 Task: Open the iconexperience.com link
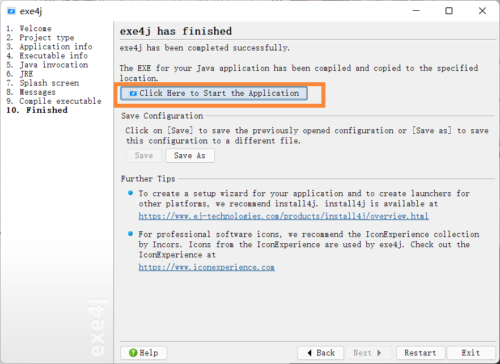(206, 268)
